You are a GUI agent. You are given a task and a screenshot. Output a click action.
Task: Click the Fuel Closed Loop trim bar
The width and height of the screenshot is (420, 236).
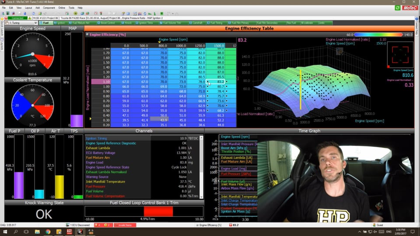[x=144, y=212]
